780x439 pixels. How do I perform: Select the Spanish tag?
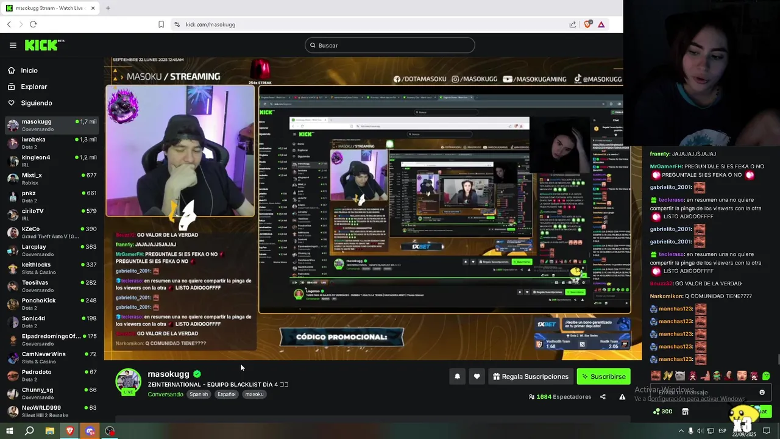pyautogui.click(x=199, y=394)
